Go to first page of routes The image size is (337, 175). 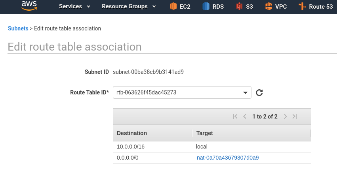235,117
